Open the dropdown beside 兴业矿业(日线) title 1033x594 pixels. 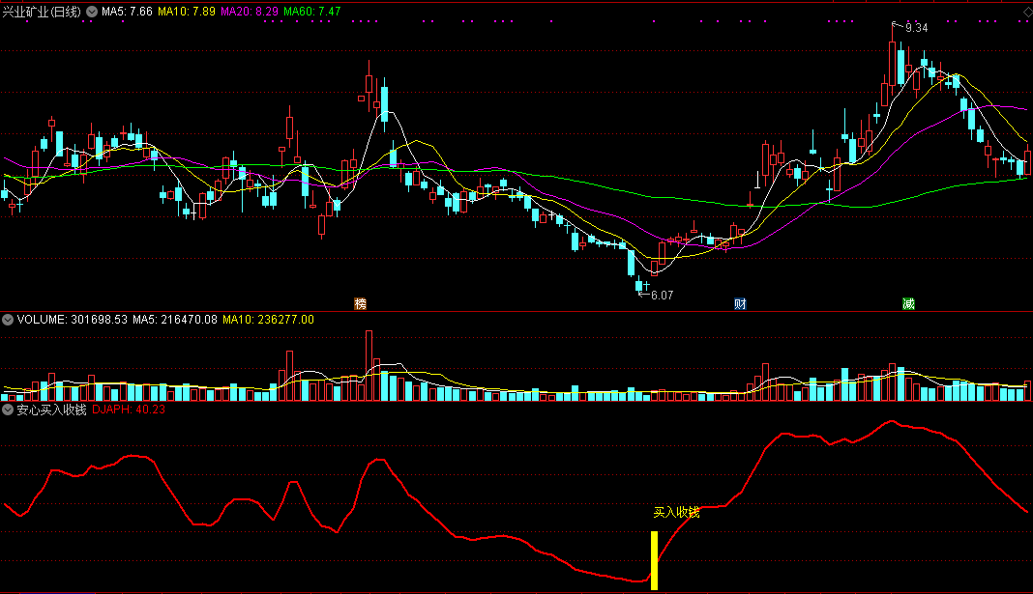click(x=92, y=12)
